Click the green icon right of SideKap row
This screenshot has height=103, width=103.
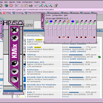(99, 57)
